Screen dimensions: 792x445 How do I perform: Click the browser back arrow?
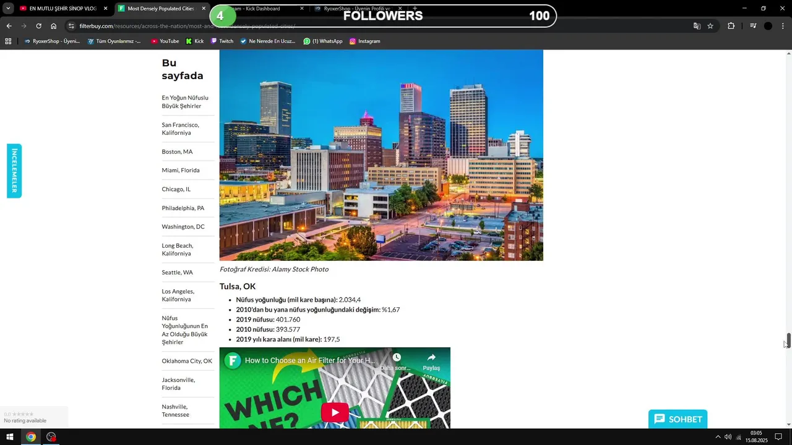pos(9,26)
